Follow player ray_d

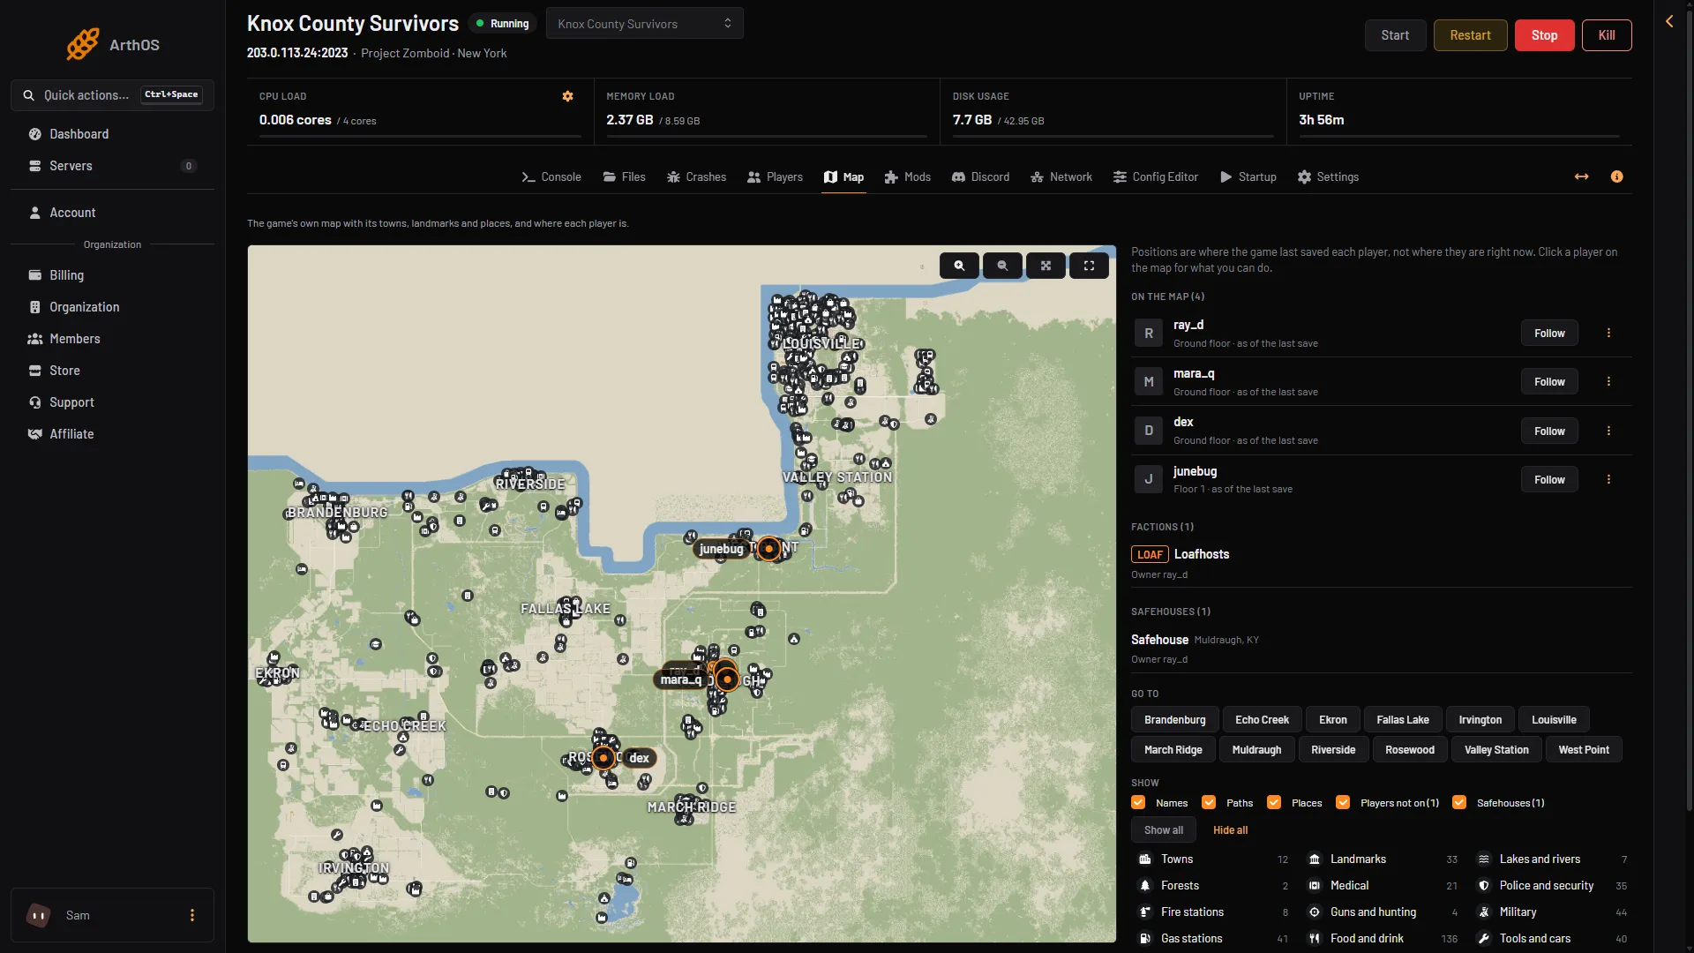[1549, 334]
